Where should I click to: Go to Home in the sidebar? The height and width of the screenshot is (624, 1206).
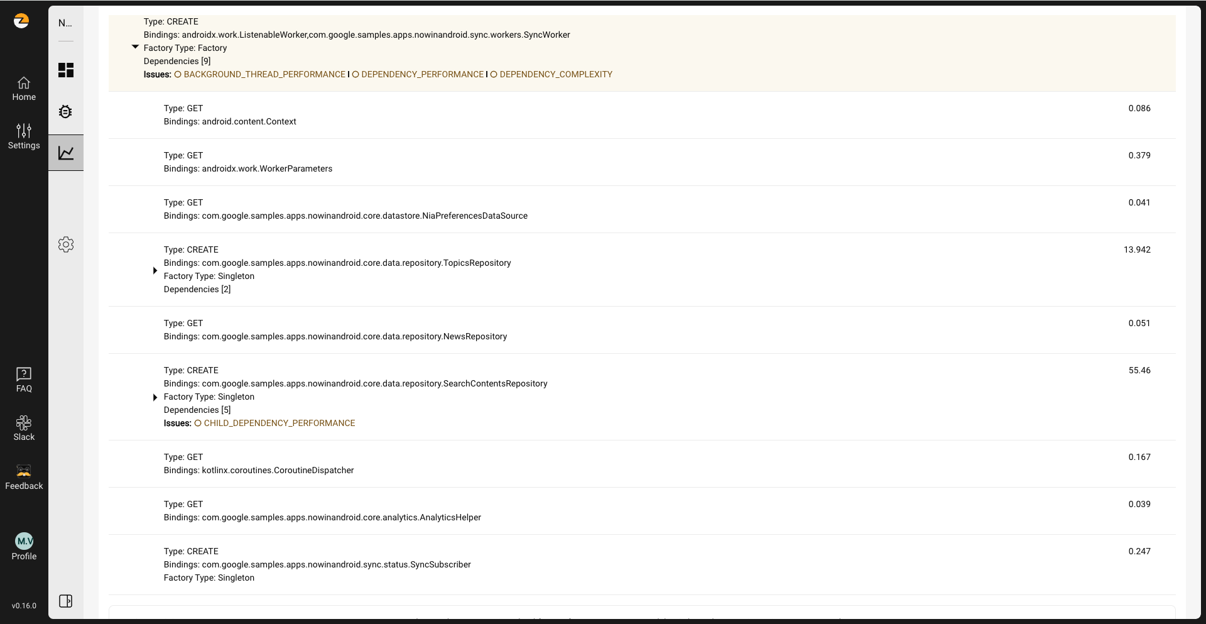pyautogui.click(x=24, y=89)
